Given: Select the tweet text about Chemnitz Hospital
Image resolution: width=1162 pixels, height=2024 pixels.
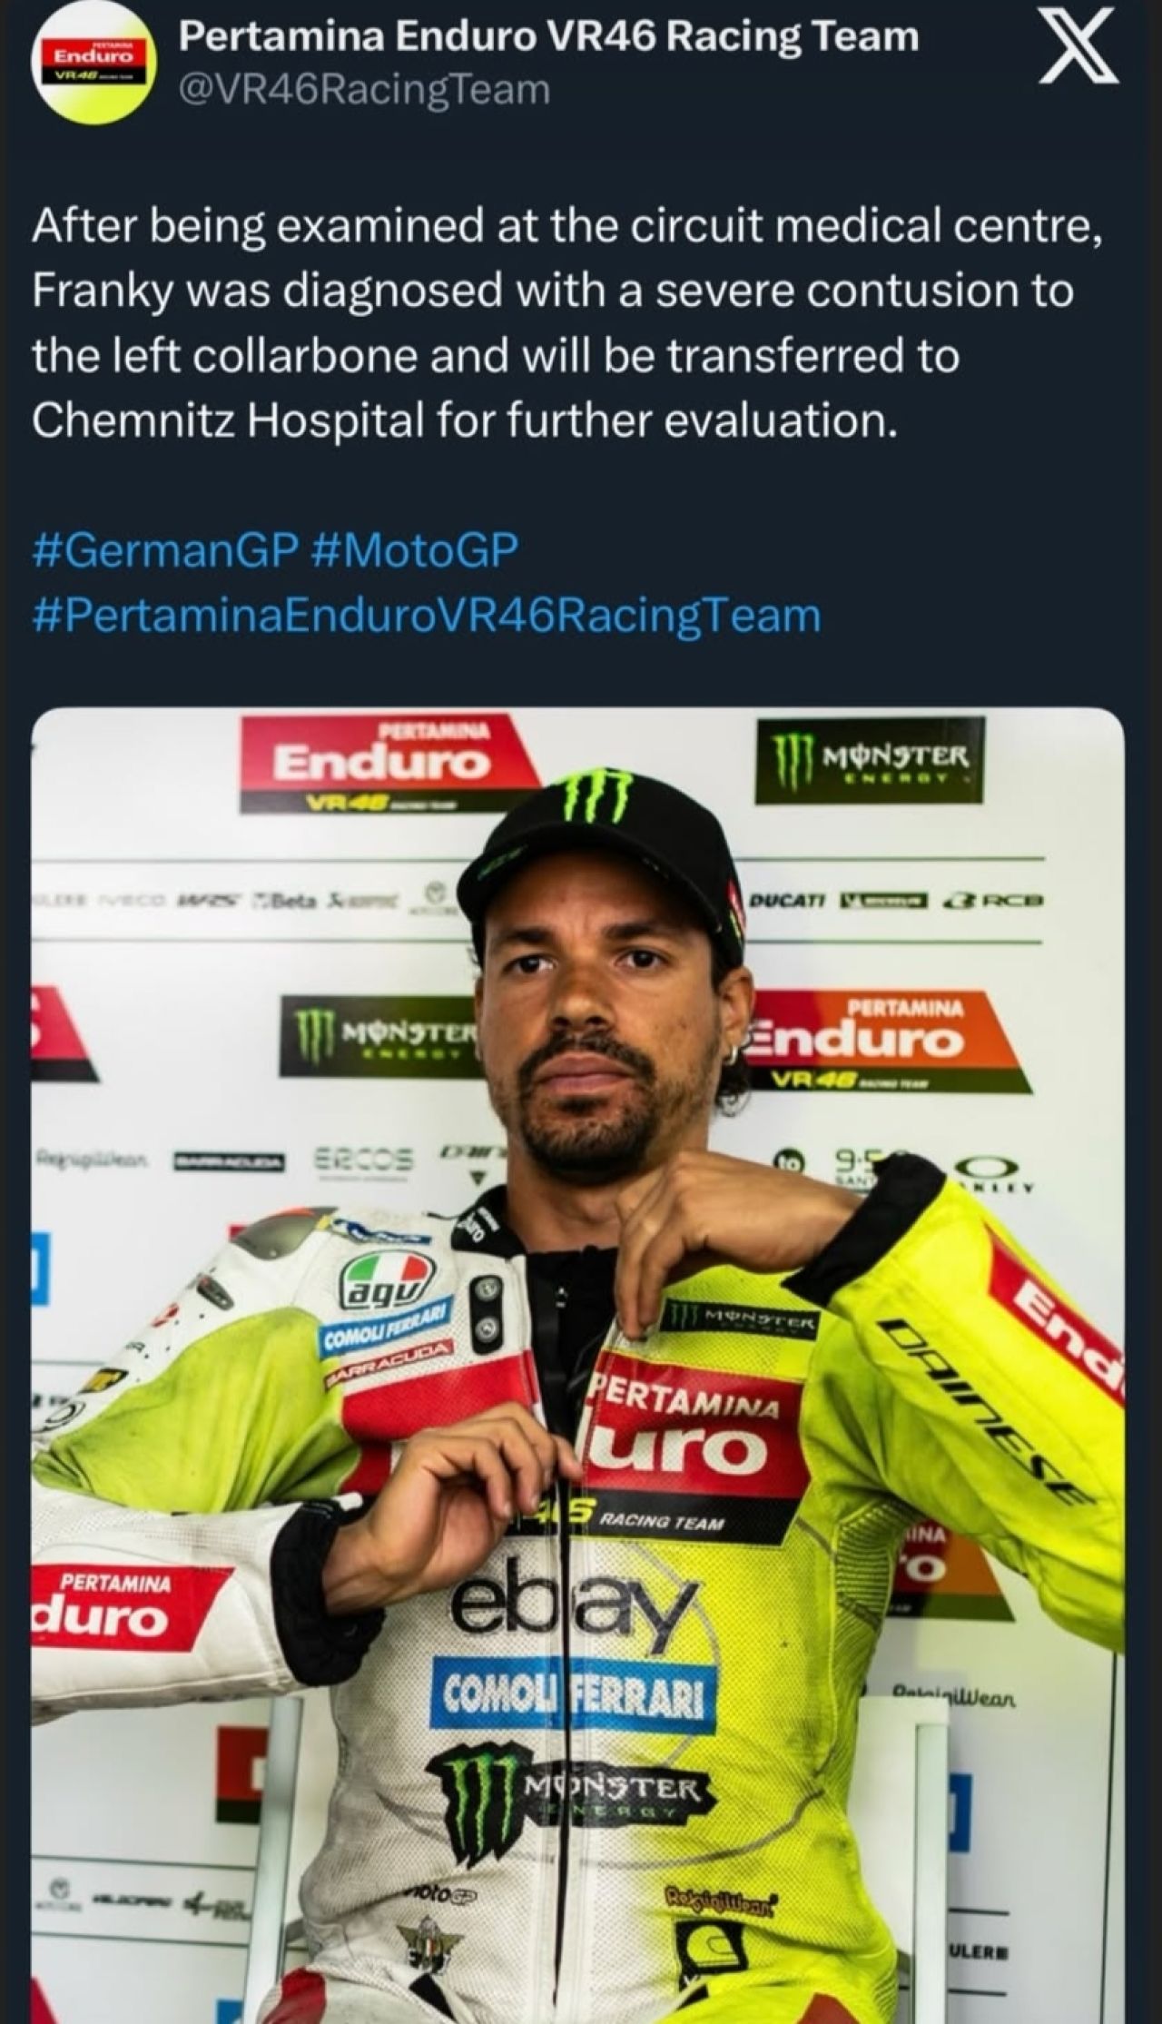Looking at the screenshot, I should point(567,323).
